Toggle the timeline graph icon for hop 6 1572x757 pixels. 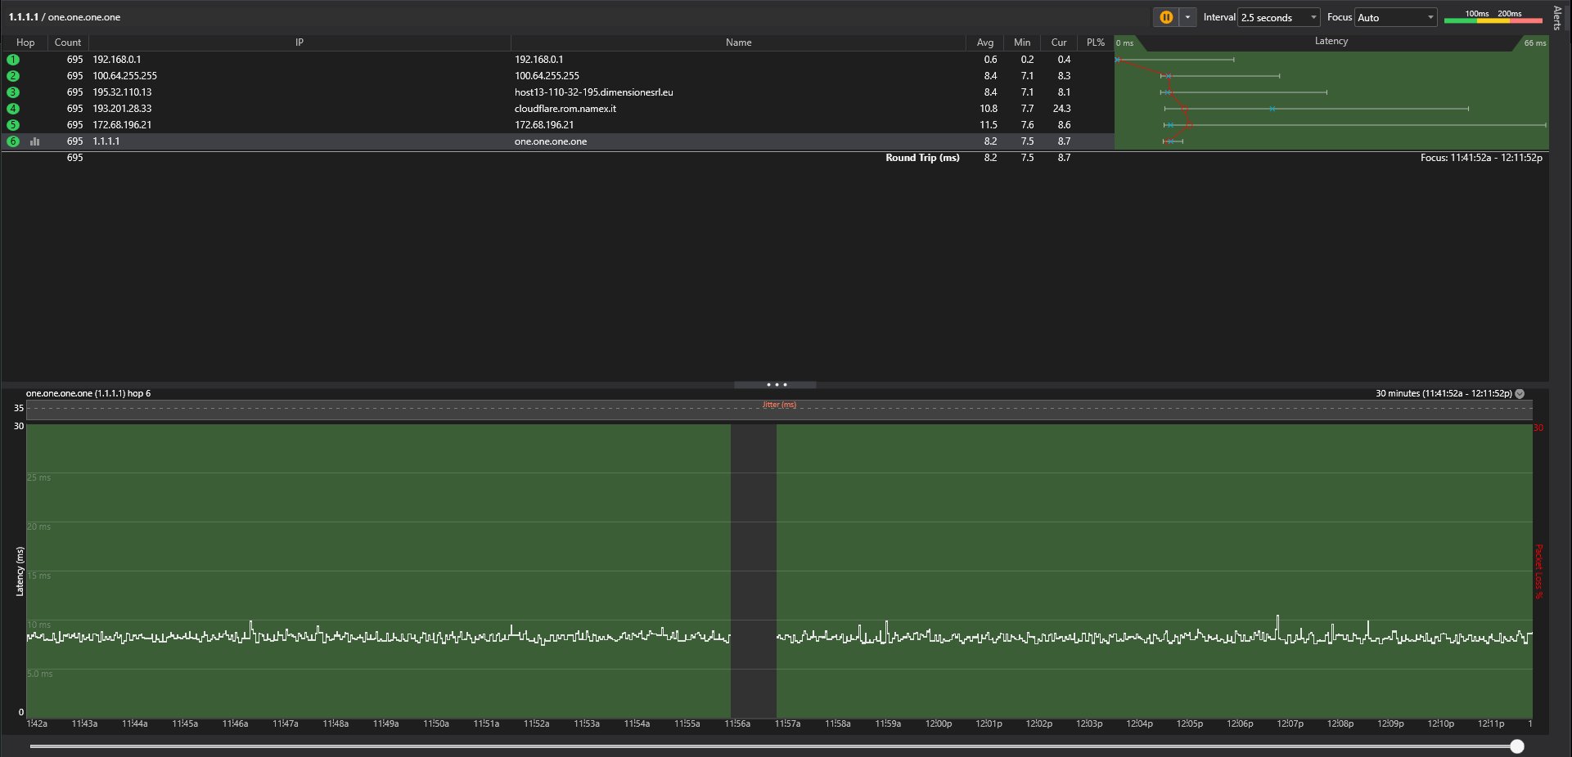pos(34,141)
